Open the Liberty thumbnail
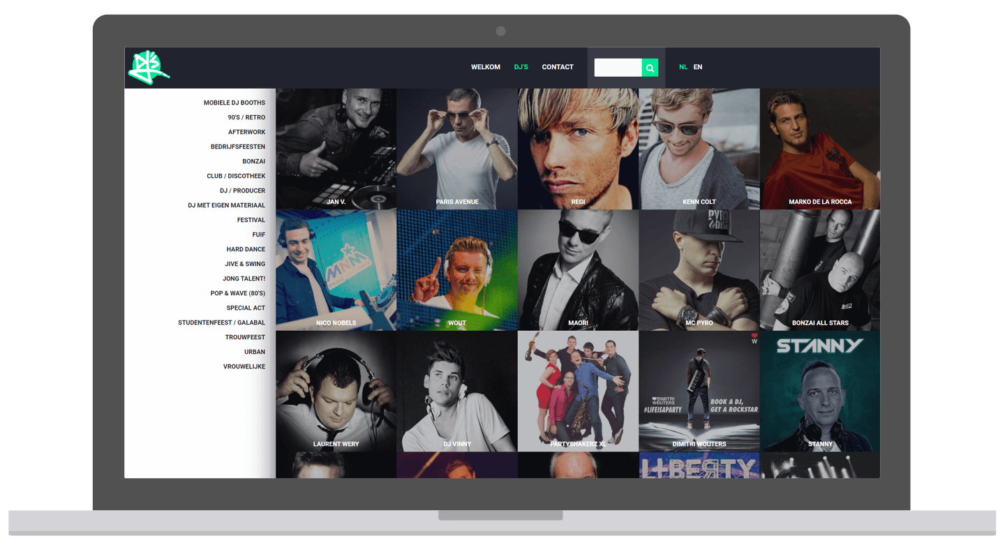 [x=699, y=465]
